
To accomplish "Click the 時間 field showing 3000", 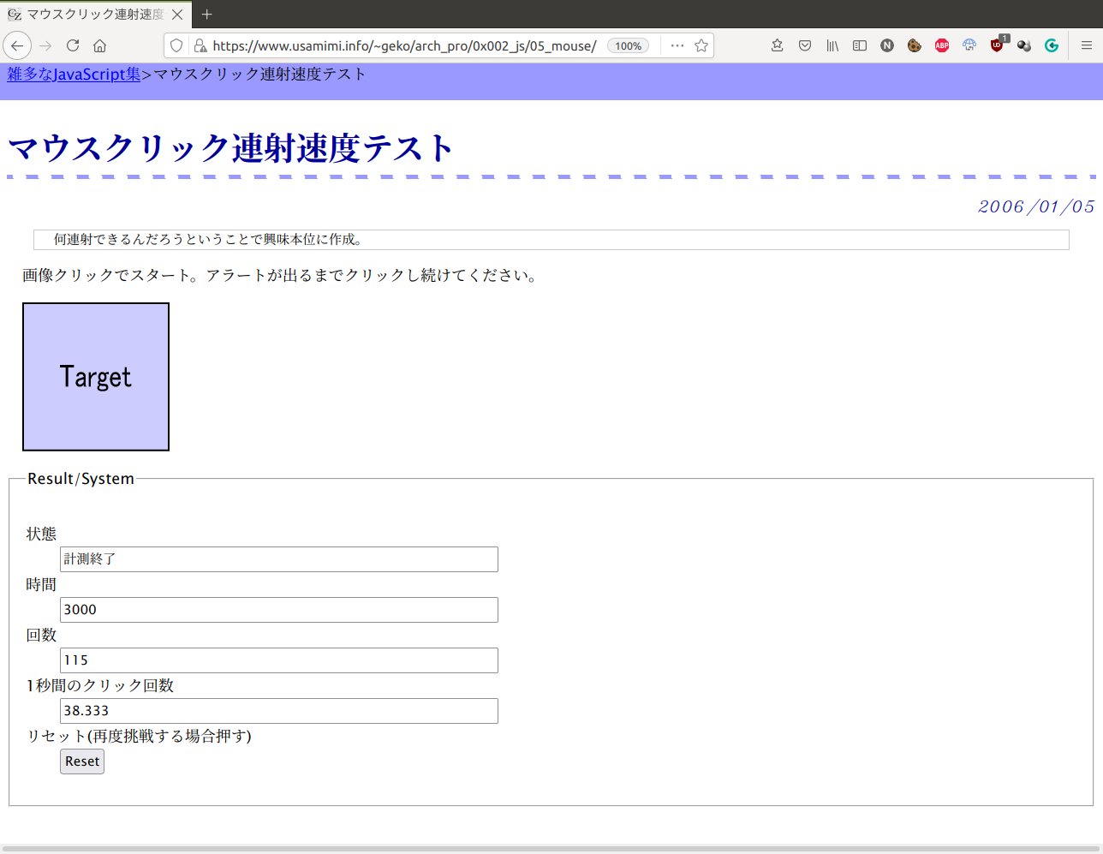I will tap(279, 610).
